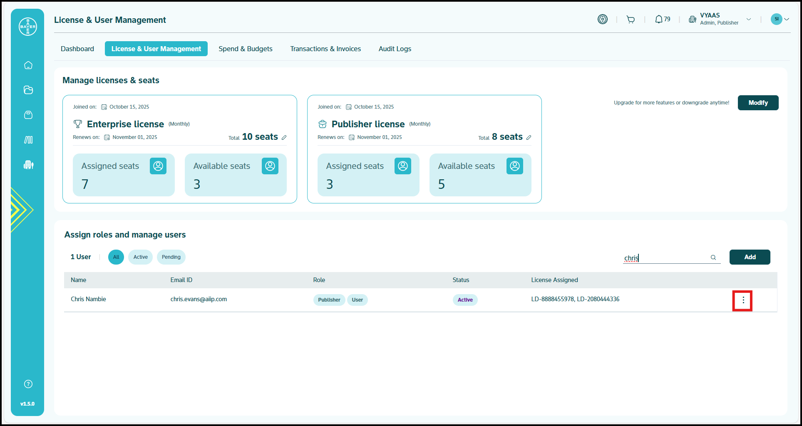The image size is (802, 426).
Task: Open the shopping cart icon in the header
Action: tap(631, 20)
